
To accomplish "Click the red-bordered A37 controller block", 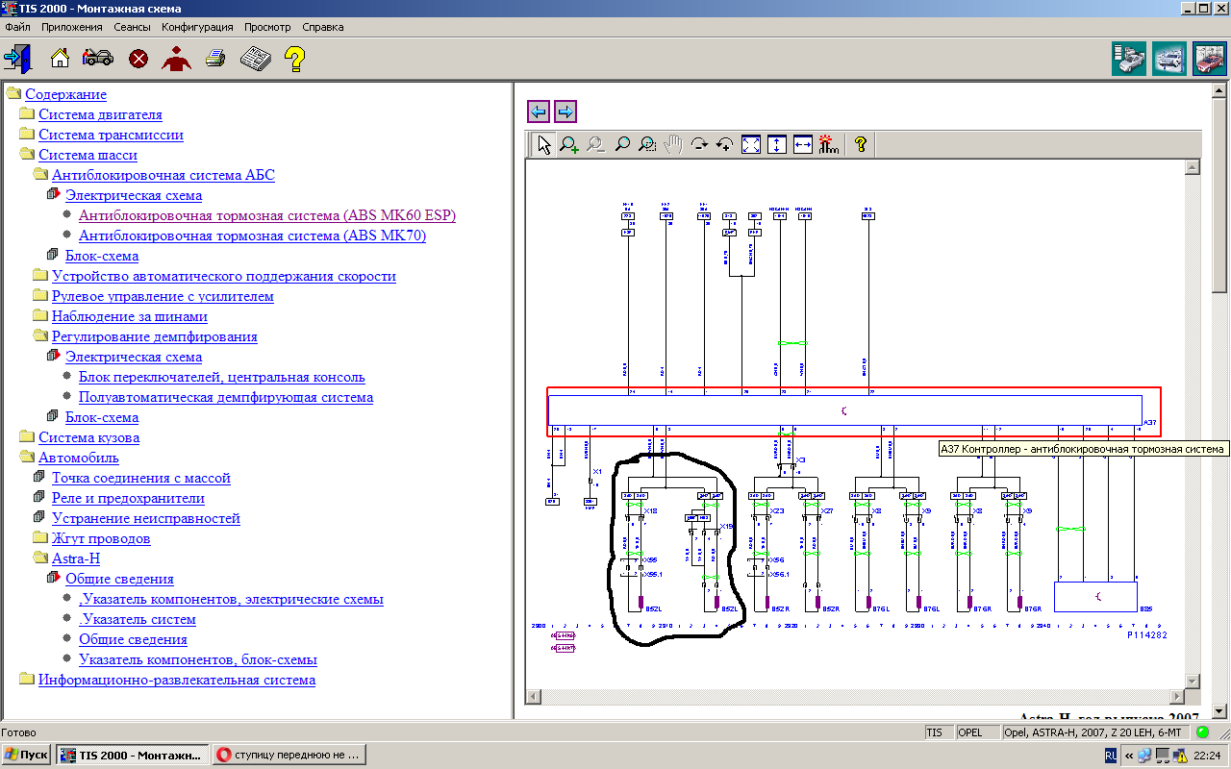I will point(844,410).
